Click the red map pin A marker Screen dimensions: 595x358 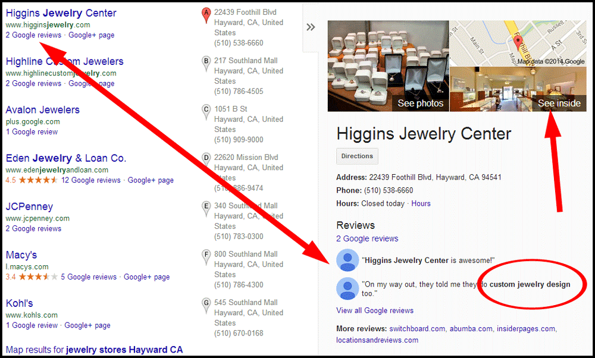pyautogui.click(x=206, y=15)
